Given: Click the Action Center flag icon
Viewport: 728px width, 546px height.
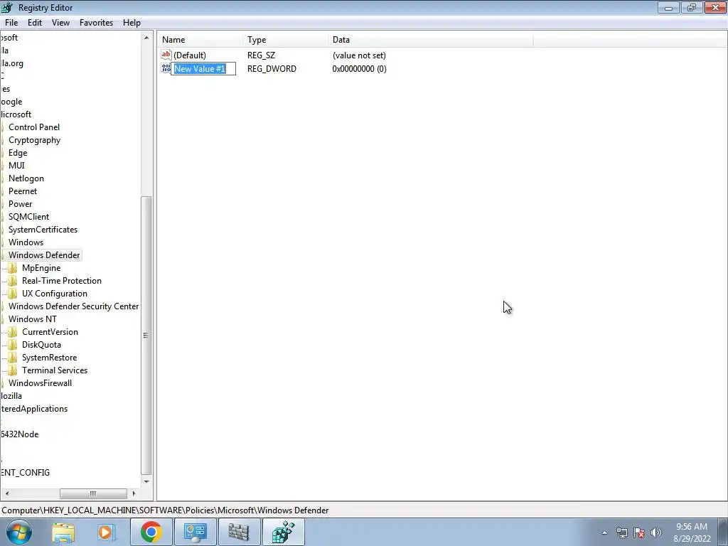Looking at the screenshot, I should pos(639,532).
